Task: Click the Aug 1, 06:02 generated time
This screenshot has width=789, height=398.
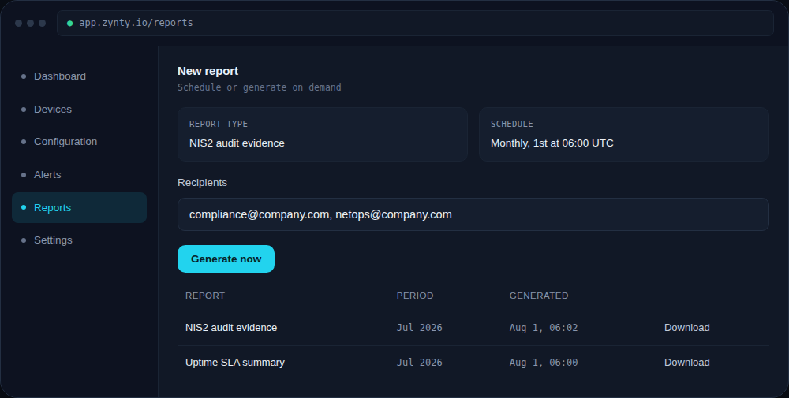Action: click(544, 328)
